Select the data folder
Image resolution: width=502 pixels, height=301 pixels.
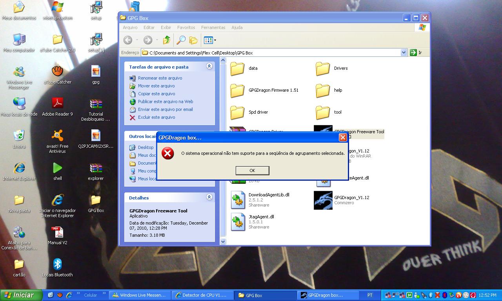tap(244, 68)
